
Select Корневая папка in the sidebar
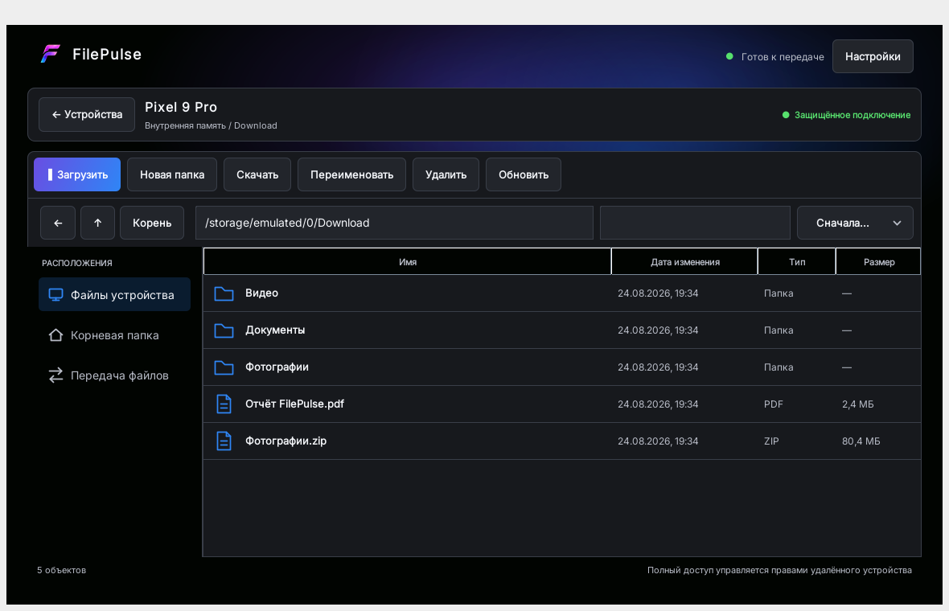[x=114, y=335]
